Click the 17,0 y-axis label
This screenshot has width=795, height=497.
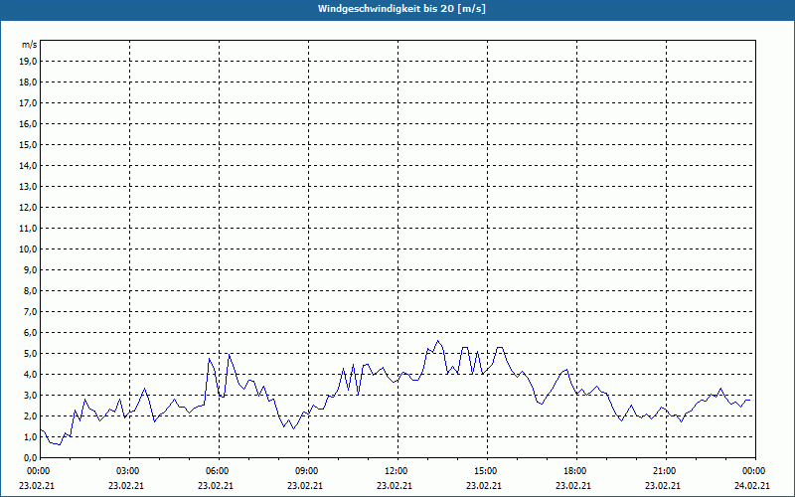[x=29, y=103]
